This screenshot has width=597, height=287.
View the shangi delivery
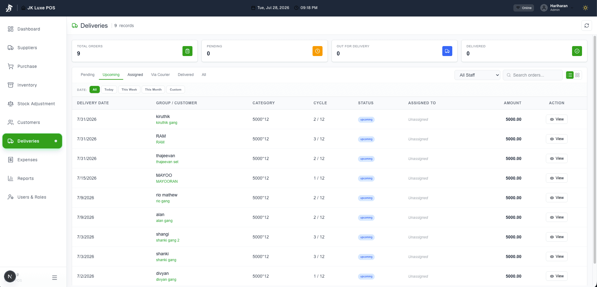[556, 237]
